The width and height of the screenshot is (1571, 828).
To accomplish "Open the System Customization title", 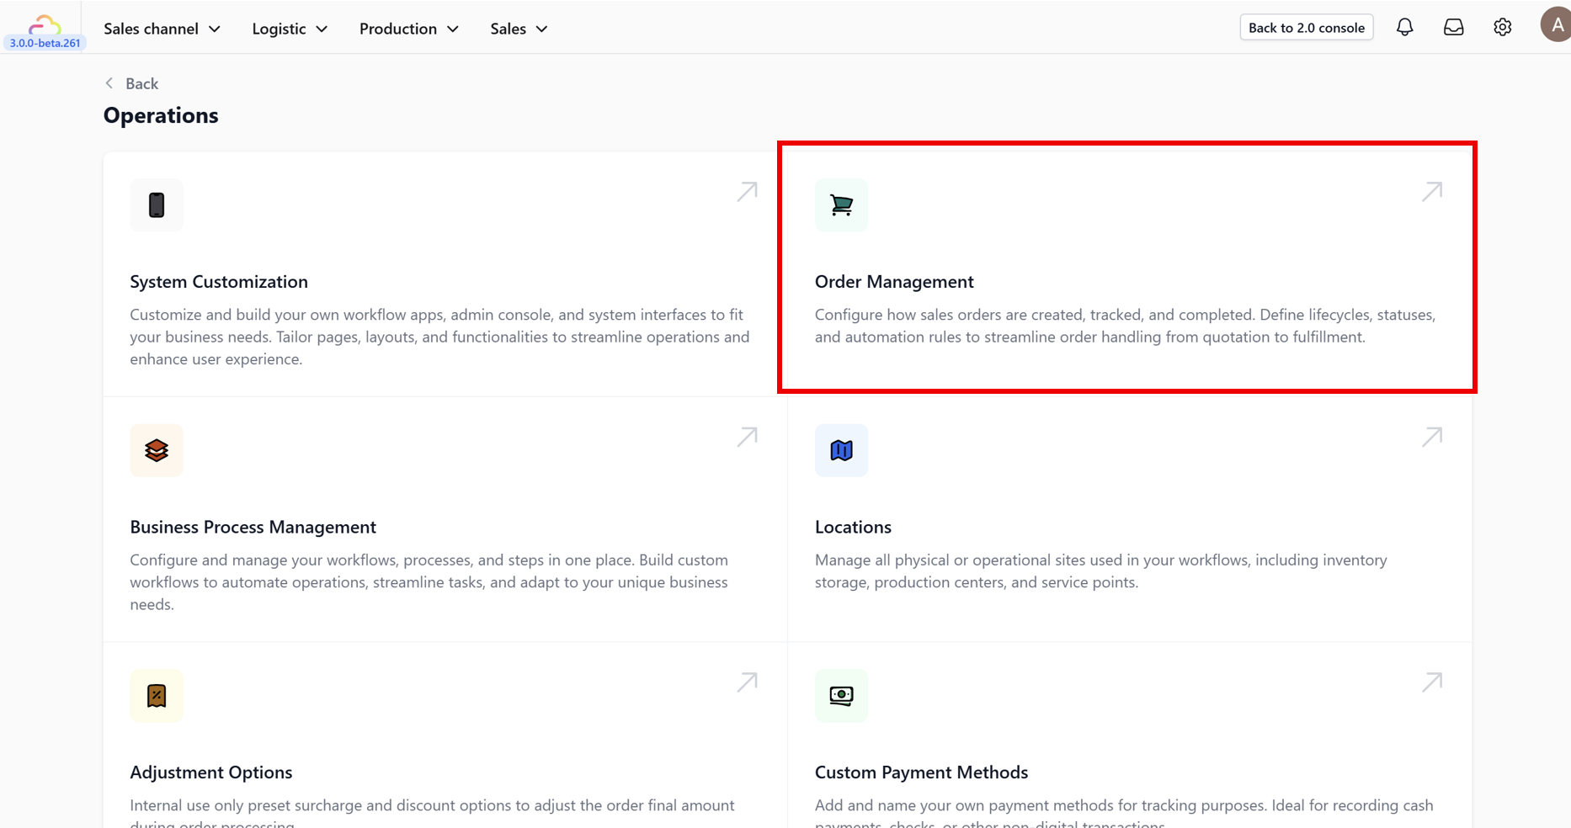I will pos(219,282).
